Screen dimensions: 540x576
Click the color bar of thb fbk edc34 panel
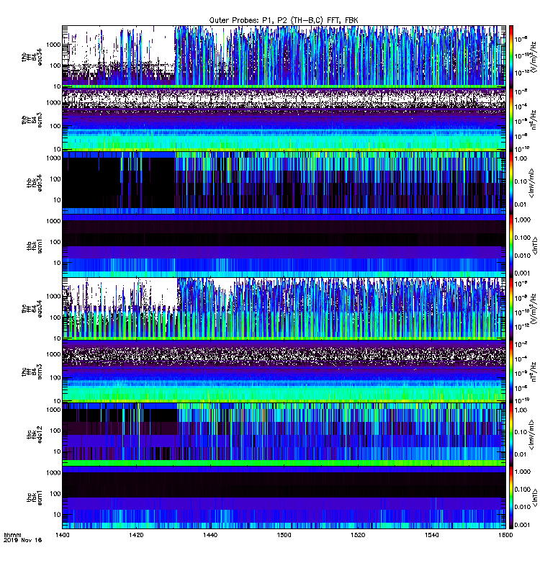click(511, 183)
